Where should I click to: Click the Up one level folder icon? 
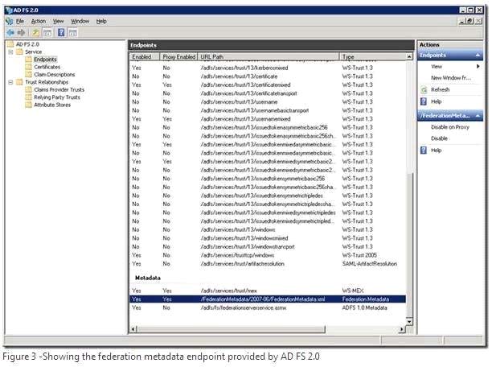click(x=35, y=32)
